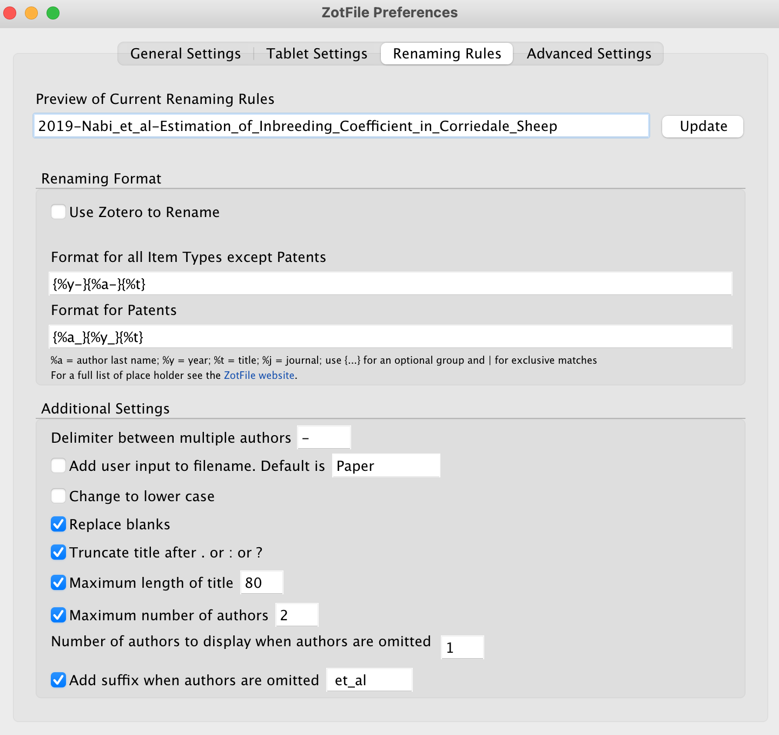The width and height of the screenshot is (779, 735).
Task: Click the 'Additional Settings' section heading
Action: coord(105,409)
